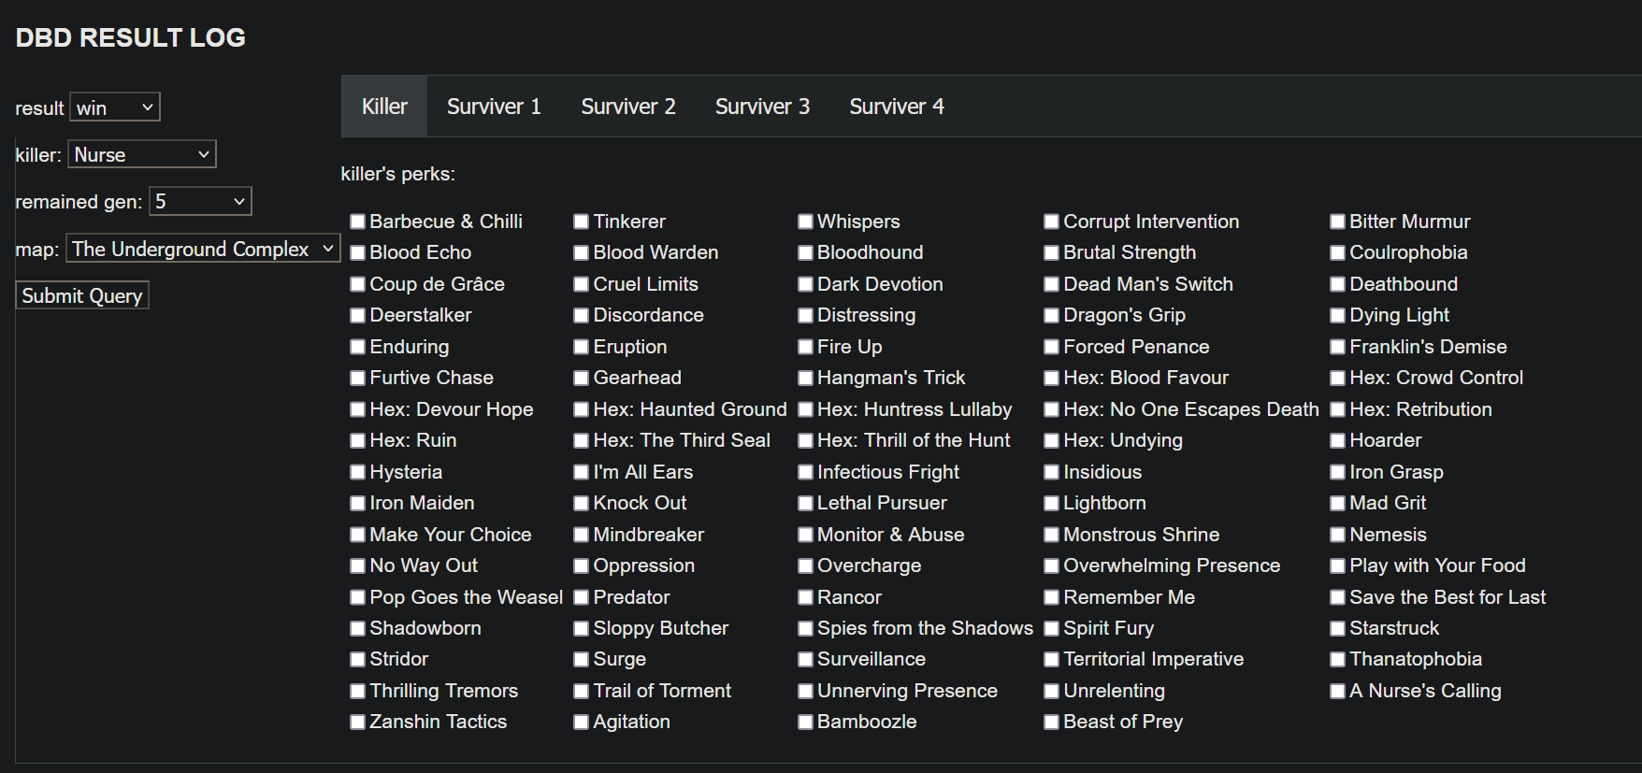Viewport: 1642px width, 773px height.
Task: Enable the Zanshin Tactics checkbox
Action: pyautogui.click(x=357, y=722)
